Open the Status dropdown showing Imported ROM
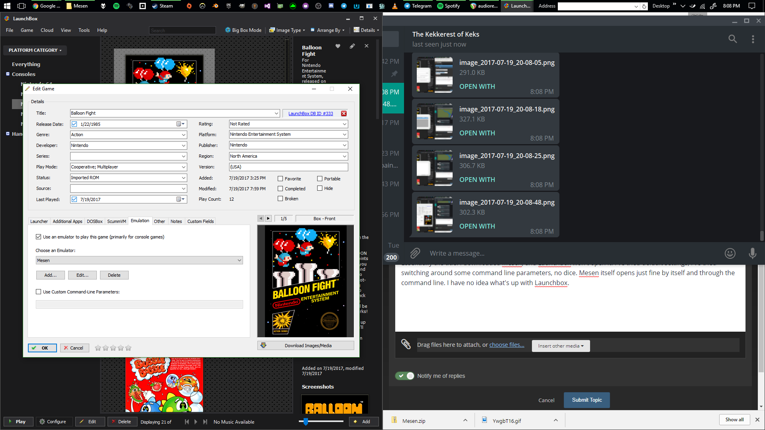765x430 pixels. (183, 178)
